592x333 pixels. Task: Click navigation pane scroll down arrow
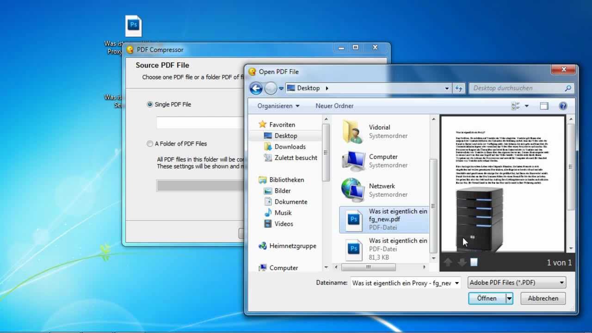[x=326, y=267]
